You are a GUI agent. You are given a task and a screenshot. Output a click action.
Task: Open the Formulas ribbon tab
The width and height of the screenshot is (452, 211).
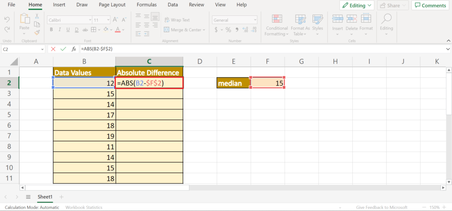coord(146,5)
